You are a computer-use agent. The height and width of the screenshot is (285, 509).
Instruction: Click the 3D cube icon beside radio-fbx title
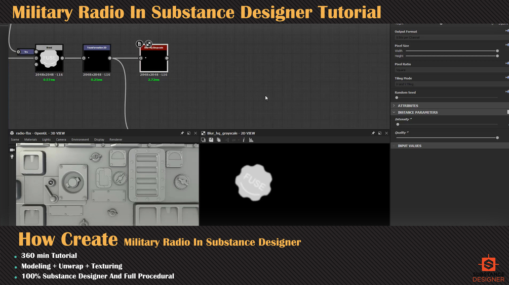pos(12,133)
